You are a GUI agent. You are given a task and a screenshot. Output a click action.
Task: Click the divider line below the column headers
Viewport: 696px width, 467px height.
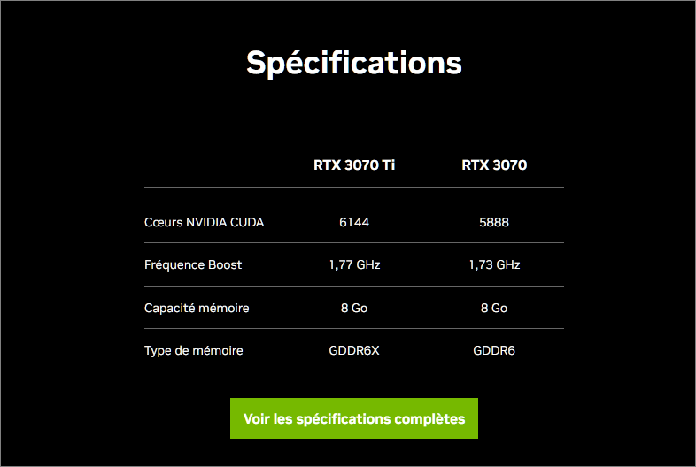353,187
